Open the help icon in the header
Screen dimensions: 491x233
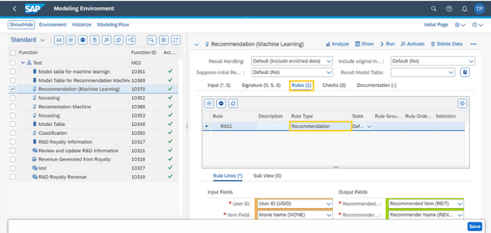pos(449,9)
